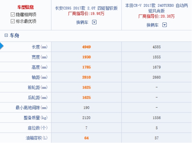Open dropdown arrow next to 长安CS95 换辆车
192x143 pixels.
[x=94, y=22]
